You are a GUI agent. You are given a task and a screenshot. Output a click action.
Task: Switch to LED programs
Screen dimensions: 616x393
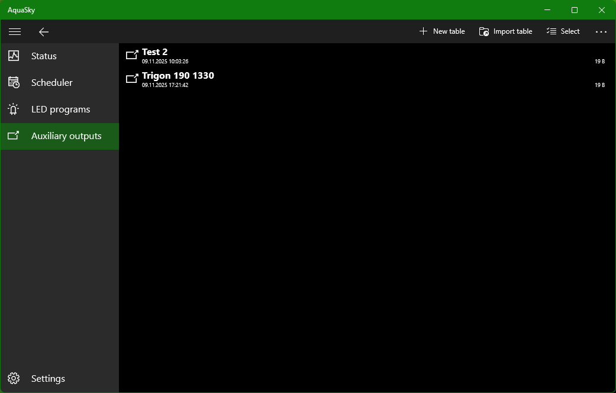pos(60,109)
